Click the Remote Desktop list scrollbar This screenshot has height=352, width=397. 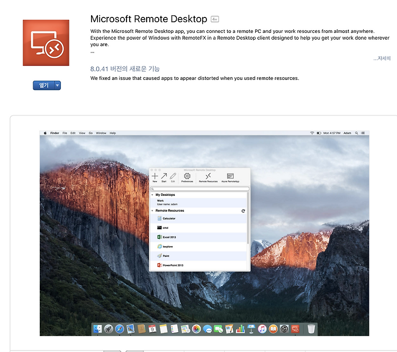[248, 218]
